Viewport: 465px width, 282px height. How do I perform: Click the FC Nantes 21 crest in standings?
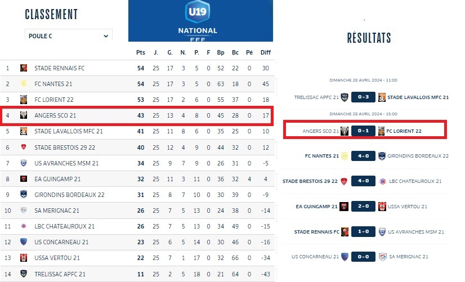(24, 84)
